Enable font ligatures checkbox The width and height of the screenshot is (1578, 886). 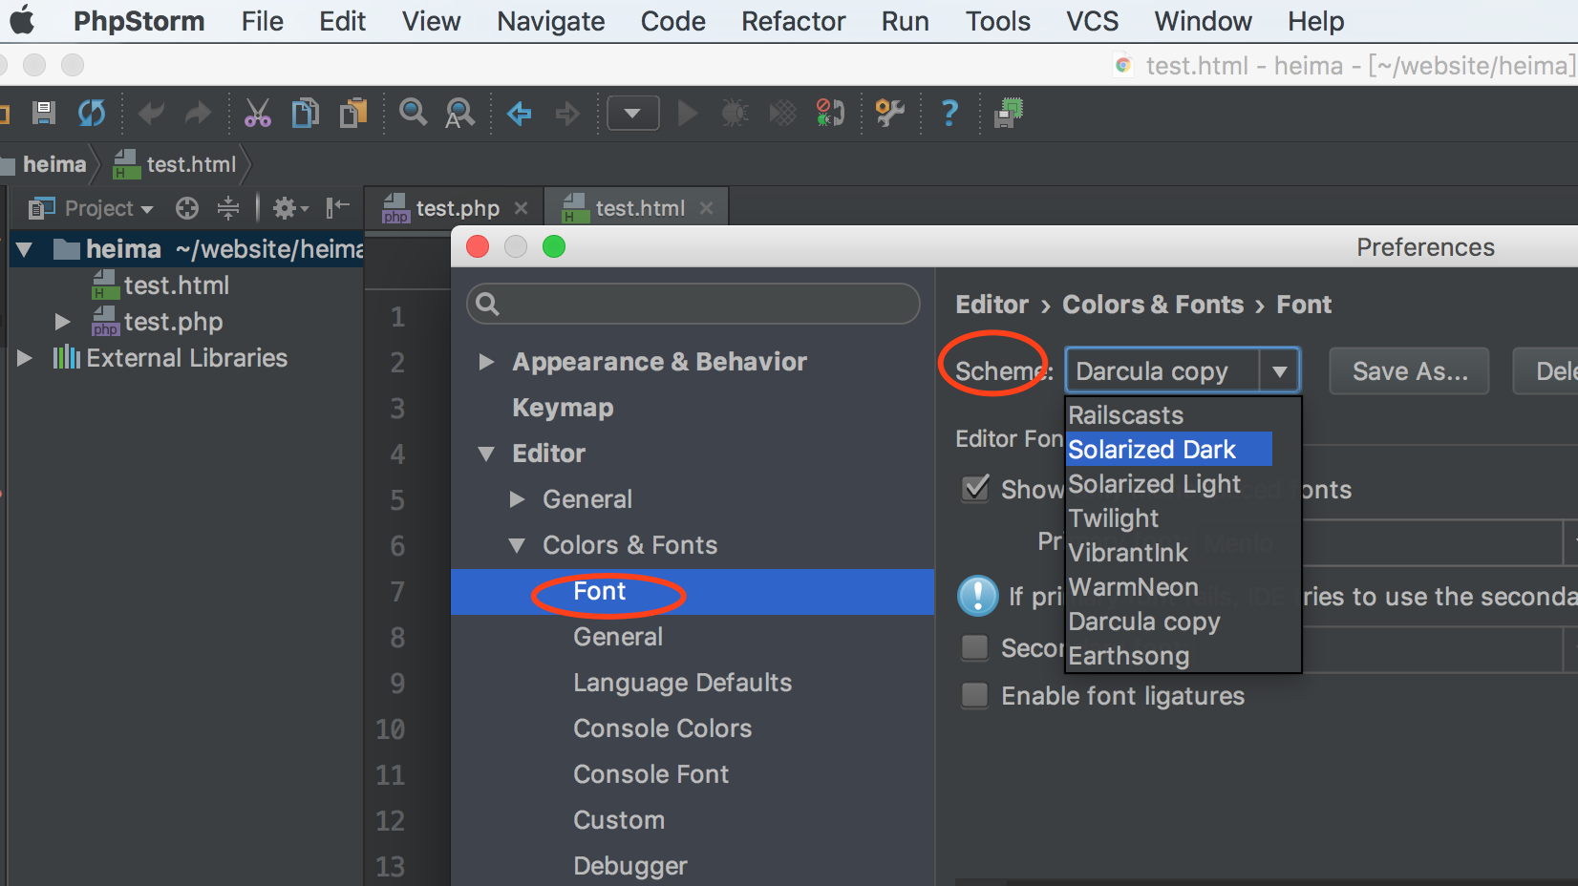tap(974, 695)
